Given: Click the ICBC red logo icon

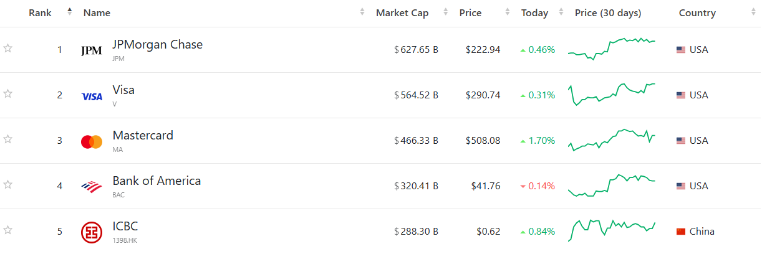Looking at the screenshot, I should point(92,232).
